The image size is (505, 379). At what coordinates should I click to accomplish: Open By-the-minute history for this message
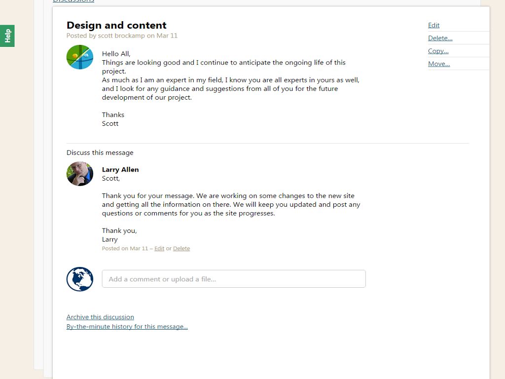[127, 326]
